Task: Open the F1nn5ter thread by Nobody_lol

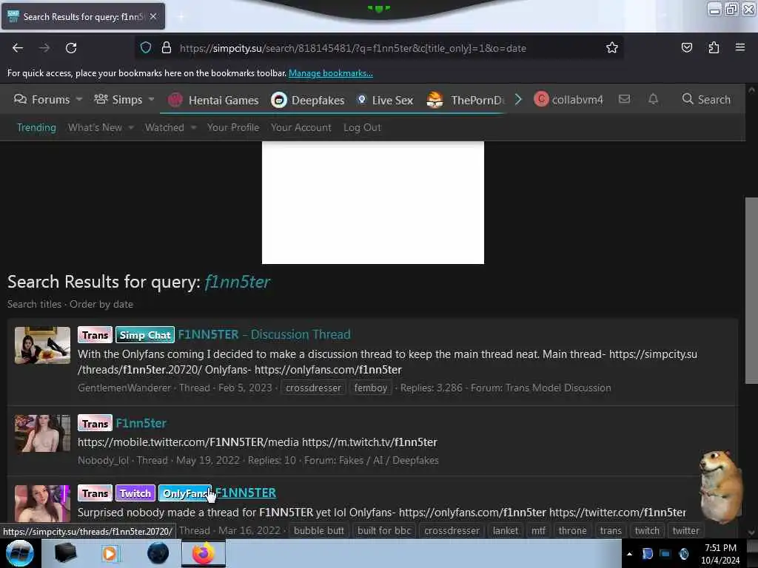Action: 141,423
